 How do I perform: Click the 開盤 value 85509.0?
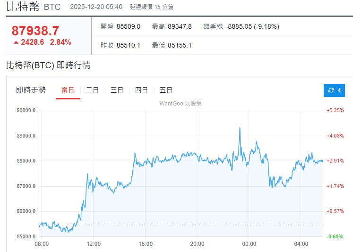coord(130,27)
